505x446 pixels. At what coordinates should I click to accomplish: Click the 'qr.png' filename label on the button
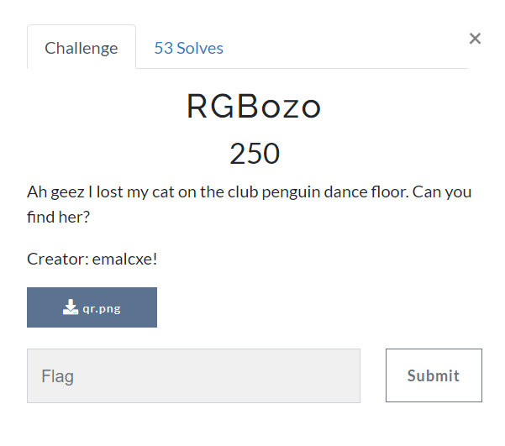coord(102,308)
